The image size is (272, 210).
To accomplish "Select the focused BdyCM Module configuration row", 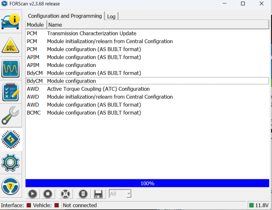I will pyautogui.click(x=147, y=81).
